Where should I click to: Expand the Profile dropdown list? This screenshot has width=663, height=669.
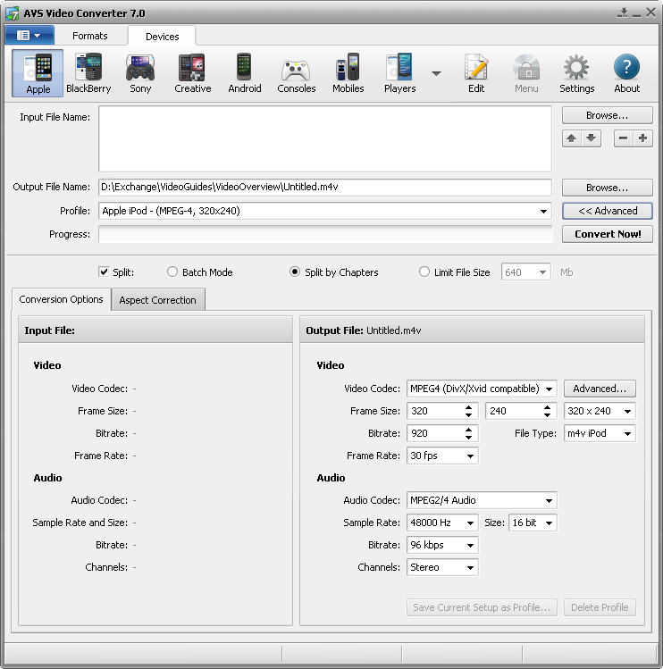pyautogui.click(x=544, y=212)
